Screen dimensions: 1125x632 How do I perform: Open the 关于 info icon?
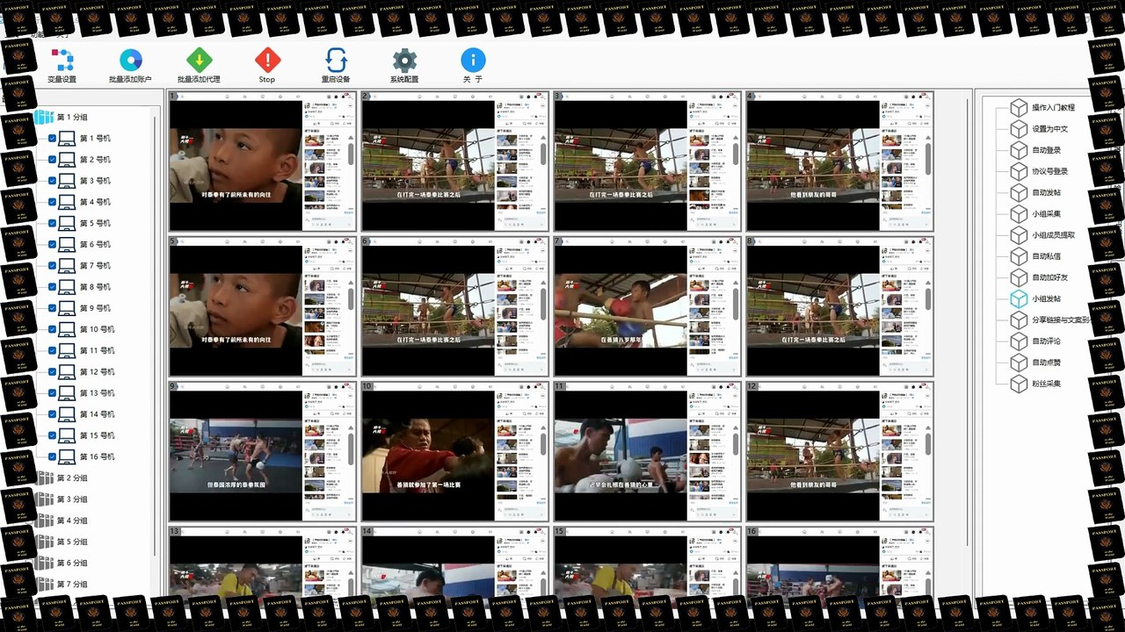pyautogui.click(x=473, y=60)
